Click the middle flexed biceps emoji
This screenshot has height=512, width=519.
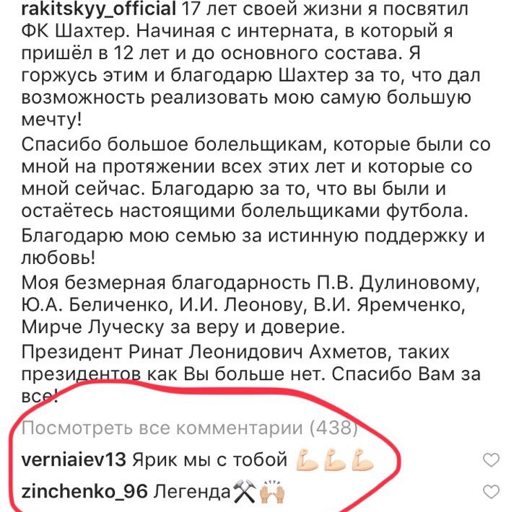coord(335,460)
